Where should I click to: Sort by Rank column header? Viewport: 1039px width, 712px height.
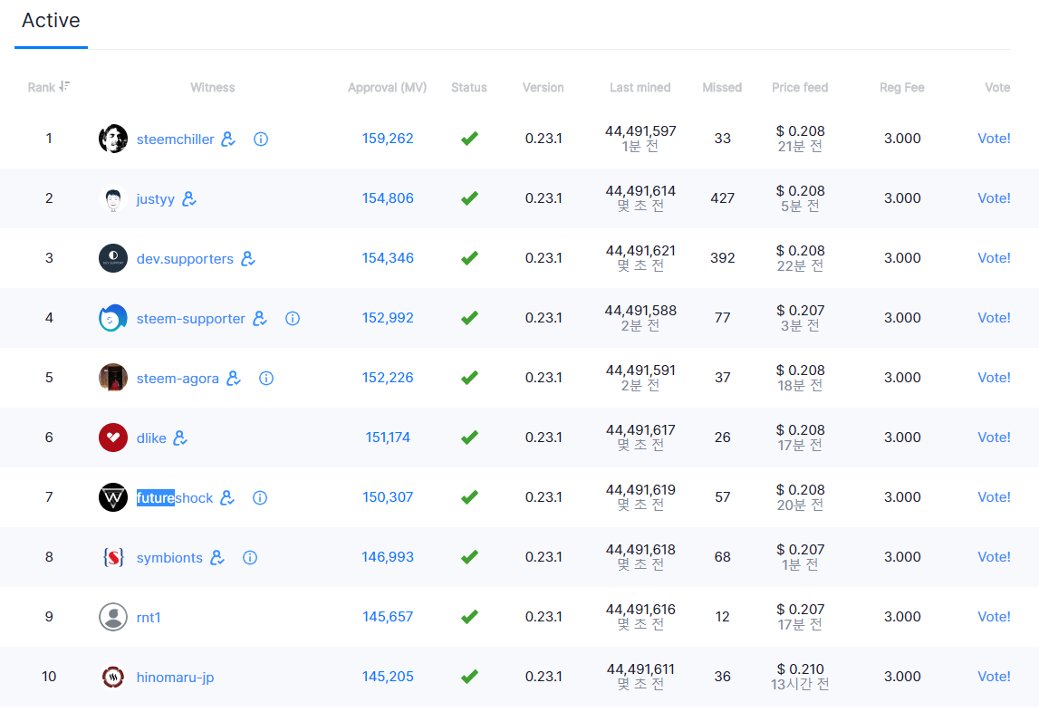pos(41,88)
